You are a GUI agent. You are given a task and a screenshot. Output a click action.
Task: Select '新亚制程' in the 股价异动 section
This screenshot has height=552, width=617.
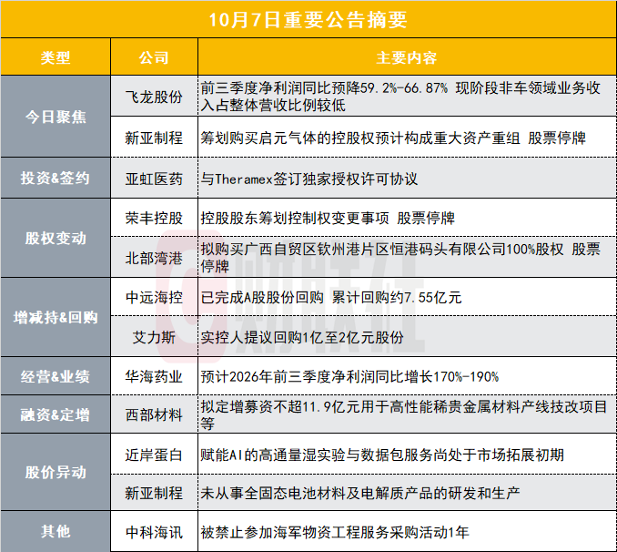pos(154,493)
